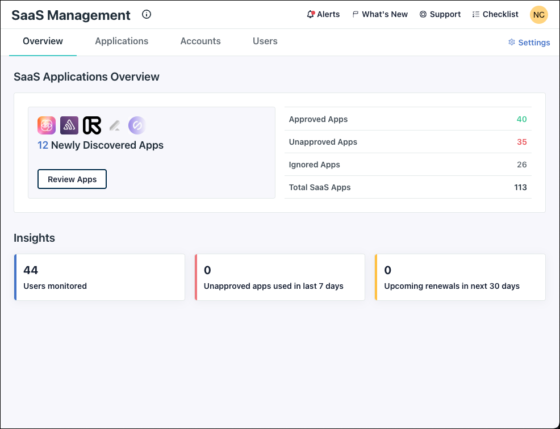Open the Users monitored insight card
The width and height of the screenshot is (560, 429).
tap(99, 277)
